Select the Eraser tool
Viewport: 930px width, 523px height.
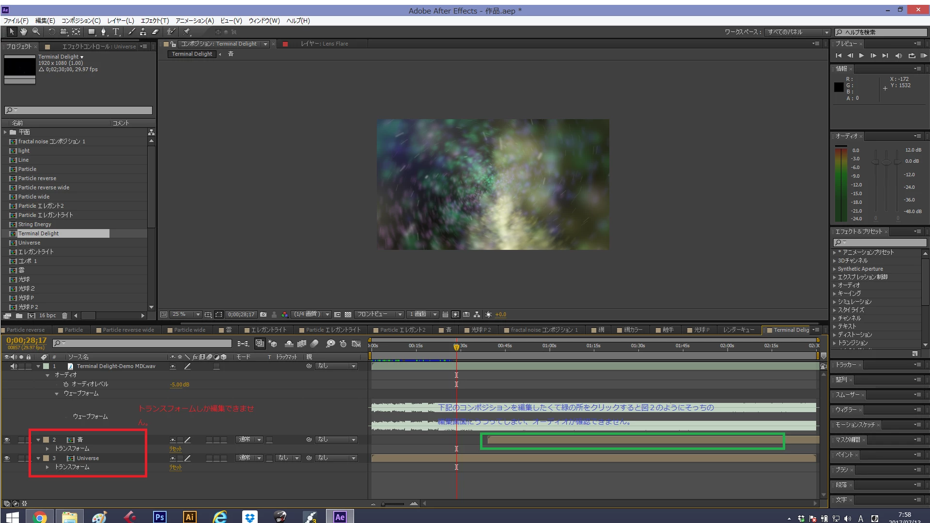[155, 32]
